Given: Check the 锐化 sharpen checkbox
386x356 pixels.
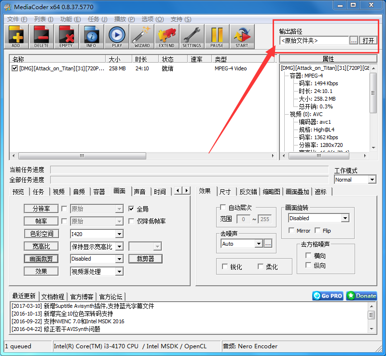Looking at the screenshot, I should tap(225, 266).
